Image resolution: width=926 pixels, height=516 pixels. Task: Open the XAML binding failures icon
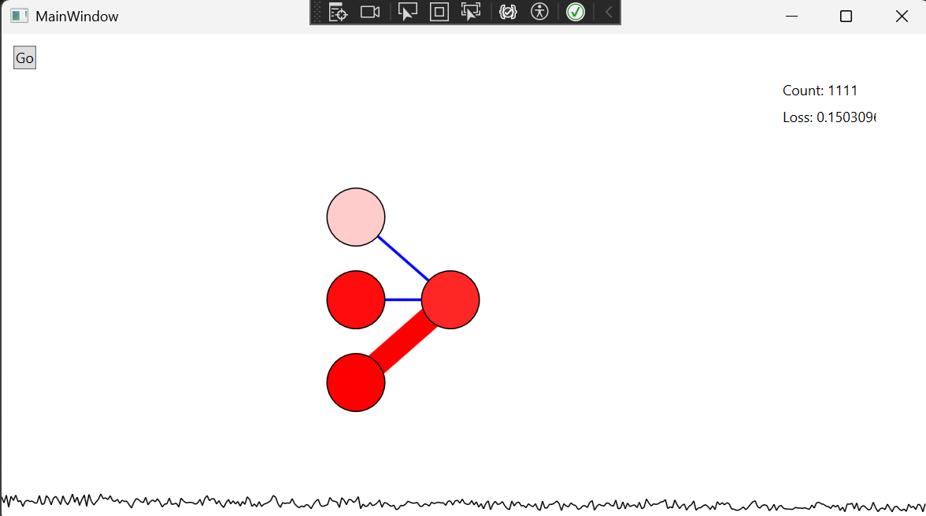508,12
